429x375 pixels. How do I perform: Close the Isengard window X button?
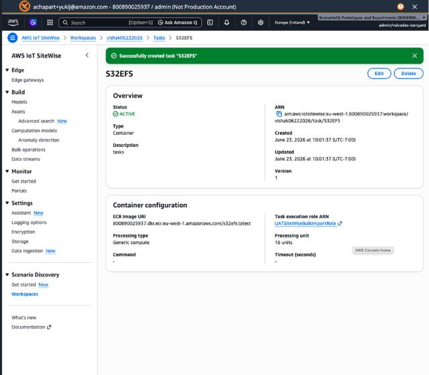[x=414, y=7]
